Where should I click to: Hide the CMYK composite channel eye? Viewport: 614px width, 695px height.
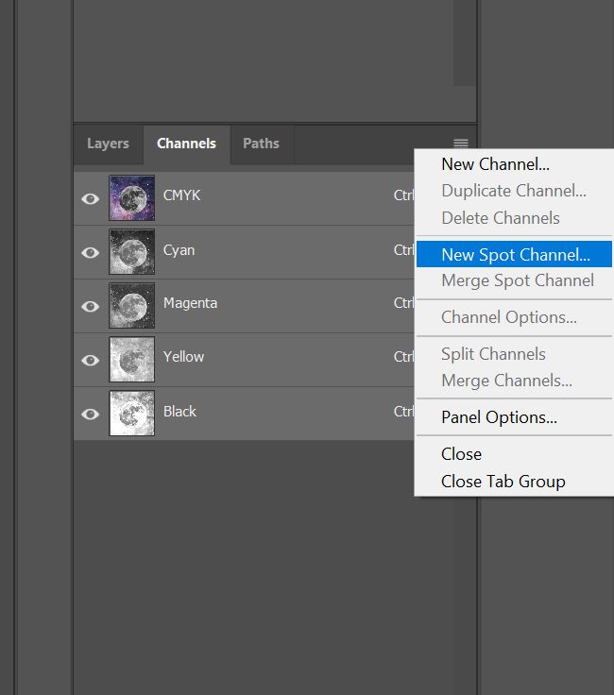pyautogui.click(x=91, y=198)
